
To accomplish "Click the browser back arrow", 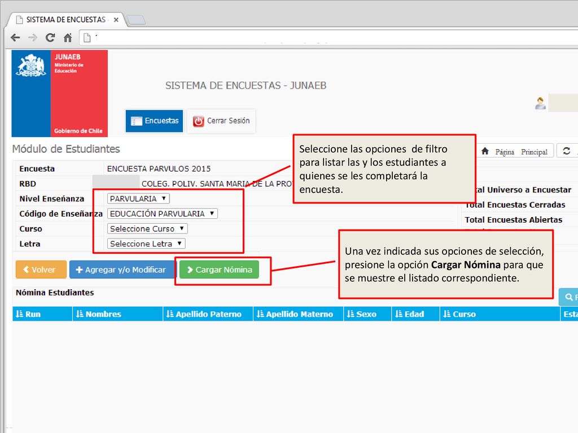I will [15, 38].
